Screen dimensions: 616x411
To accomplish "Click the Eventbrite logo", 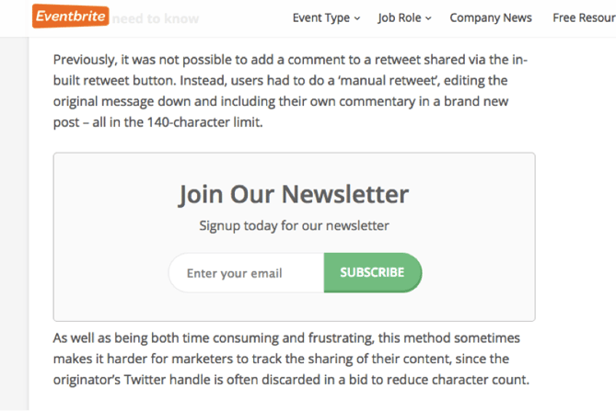I will tap(70, 17).
